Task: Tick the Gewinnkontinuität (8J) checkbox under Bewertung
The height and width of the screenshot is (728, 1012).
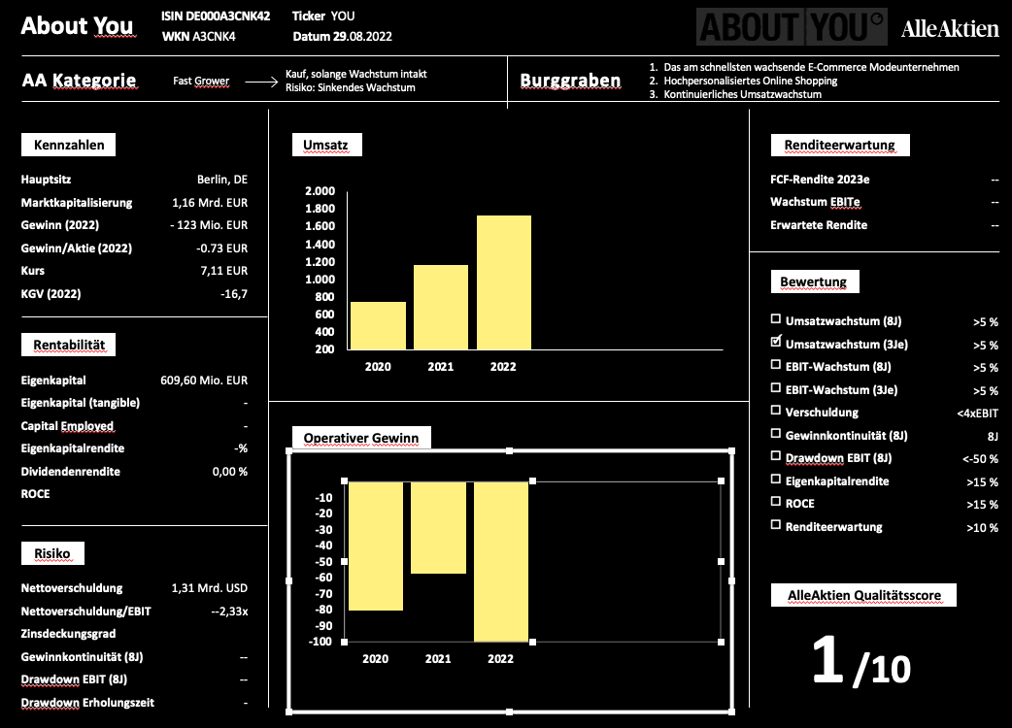Action: (776, 433)
